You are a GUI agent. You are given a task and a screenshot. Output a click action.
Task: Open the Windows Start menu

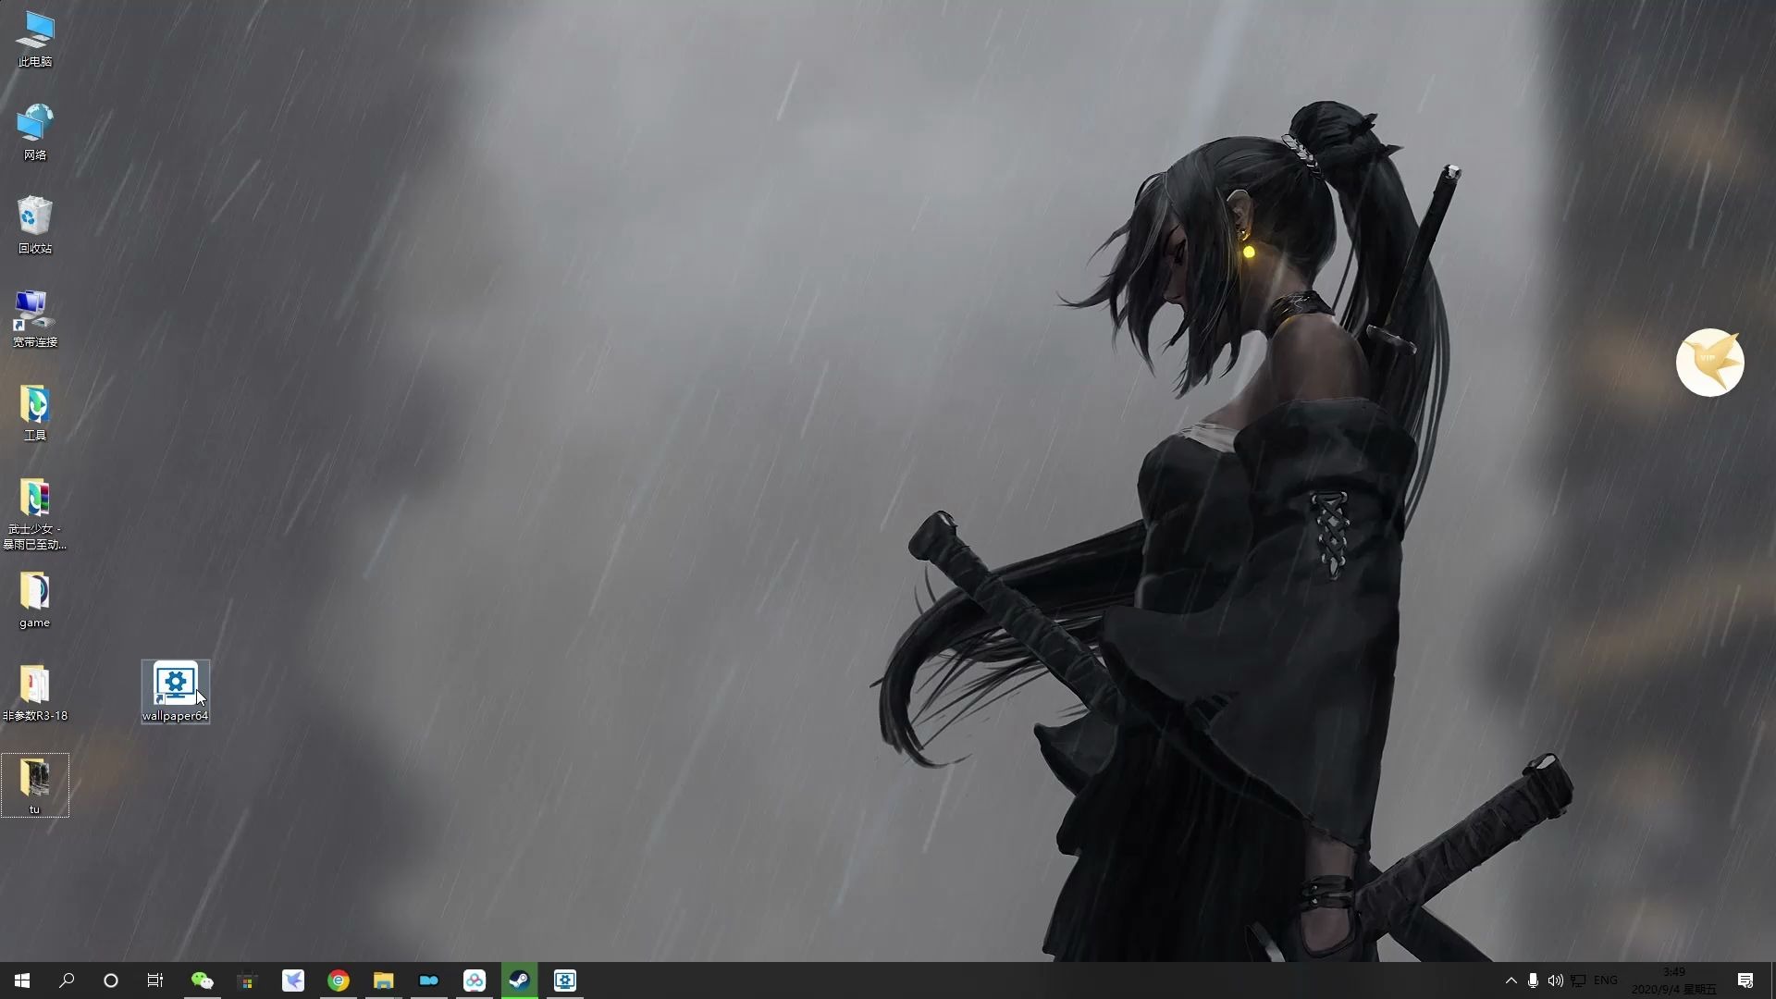pyautogui.click(x=22, y=980)
